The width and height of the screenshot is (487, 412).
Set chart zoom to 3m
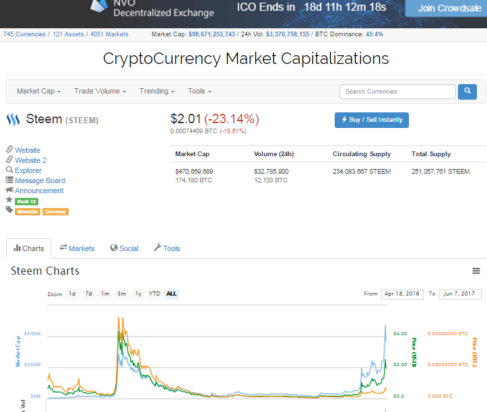pos(122,294)
